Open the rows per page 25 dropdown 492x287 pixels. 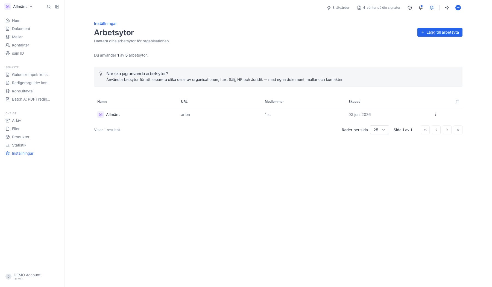(380, 130)
